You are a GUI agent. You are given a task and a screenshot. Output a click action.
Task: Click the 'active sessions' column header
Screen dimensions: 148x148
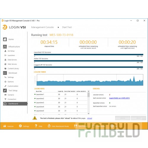click(x=81, y=91)
